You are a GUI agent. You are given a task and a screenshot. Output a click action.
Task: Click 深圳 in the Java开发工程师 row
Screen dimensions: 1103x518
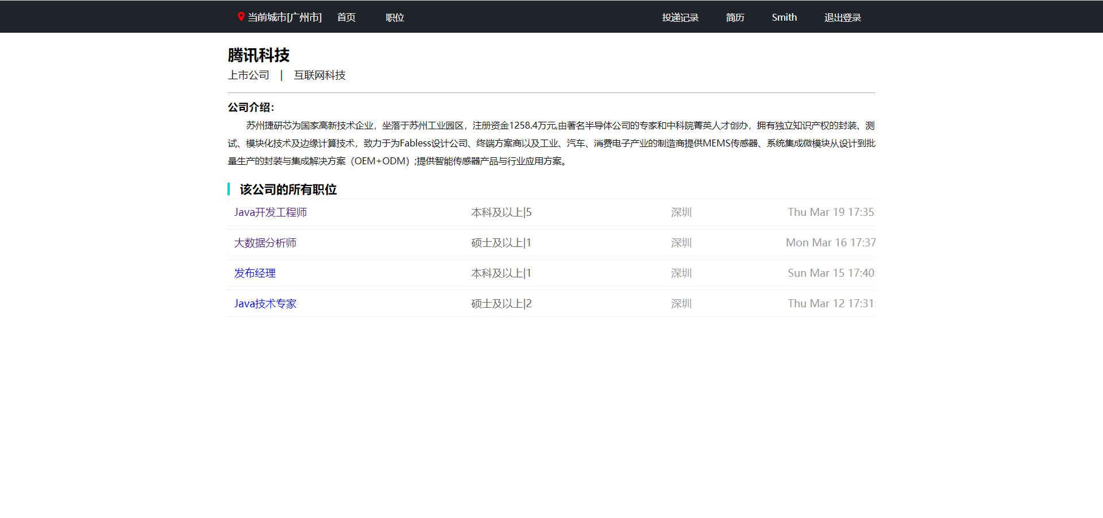point(681,212)
